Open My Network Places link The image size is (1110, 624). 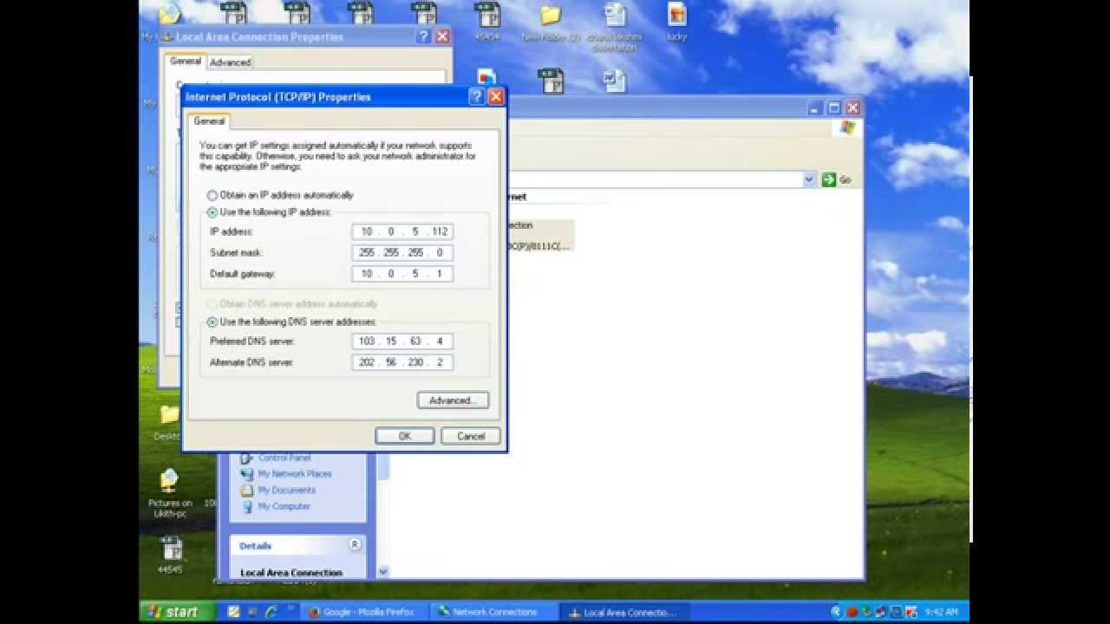(x=295, y=474)
